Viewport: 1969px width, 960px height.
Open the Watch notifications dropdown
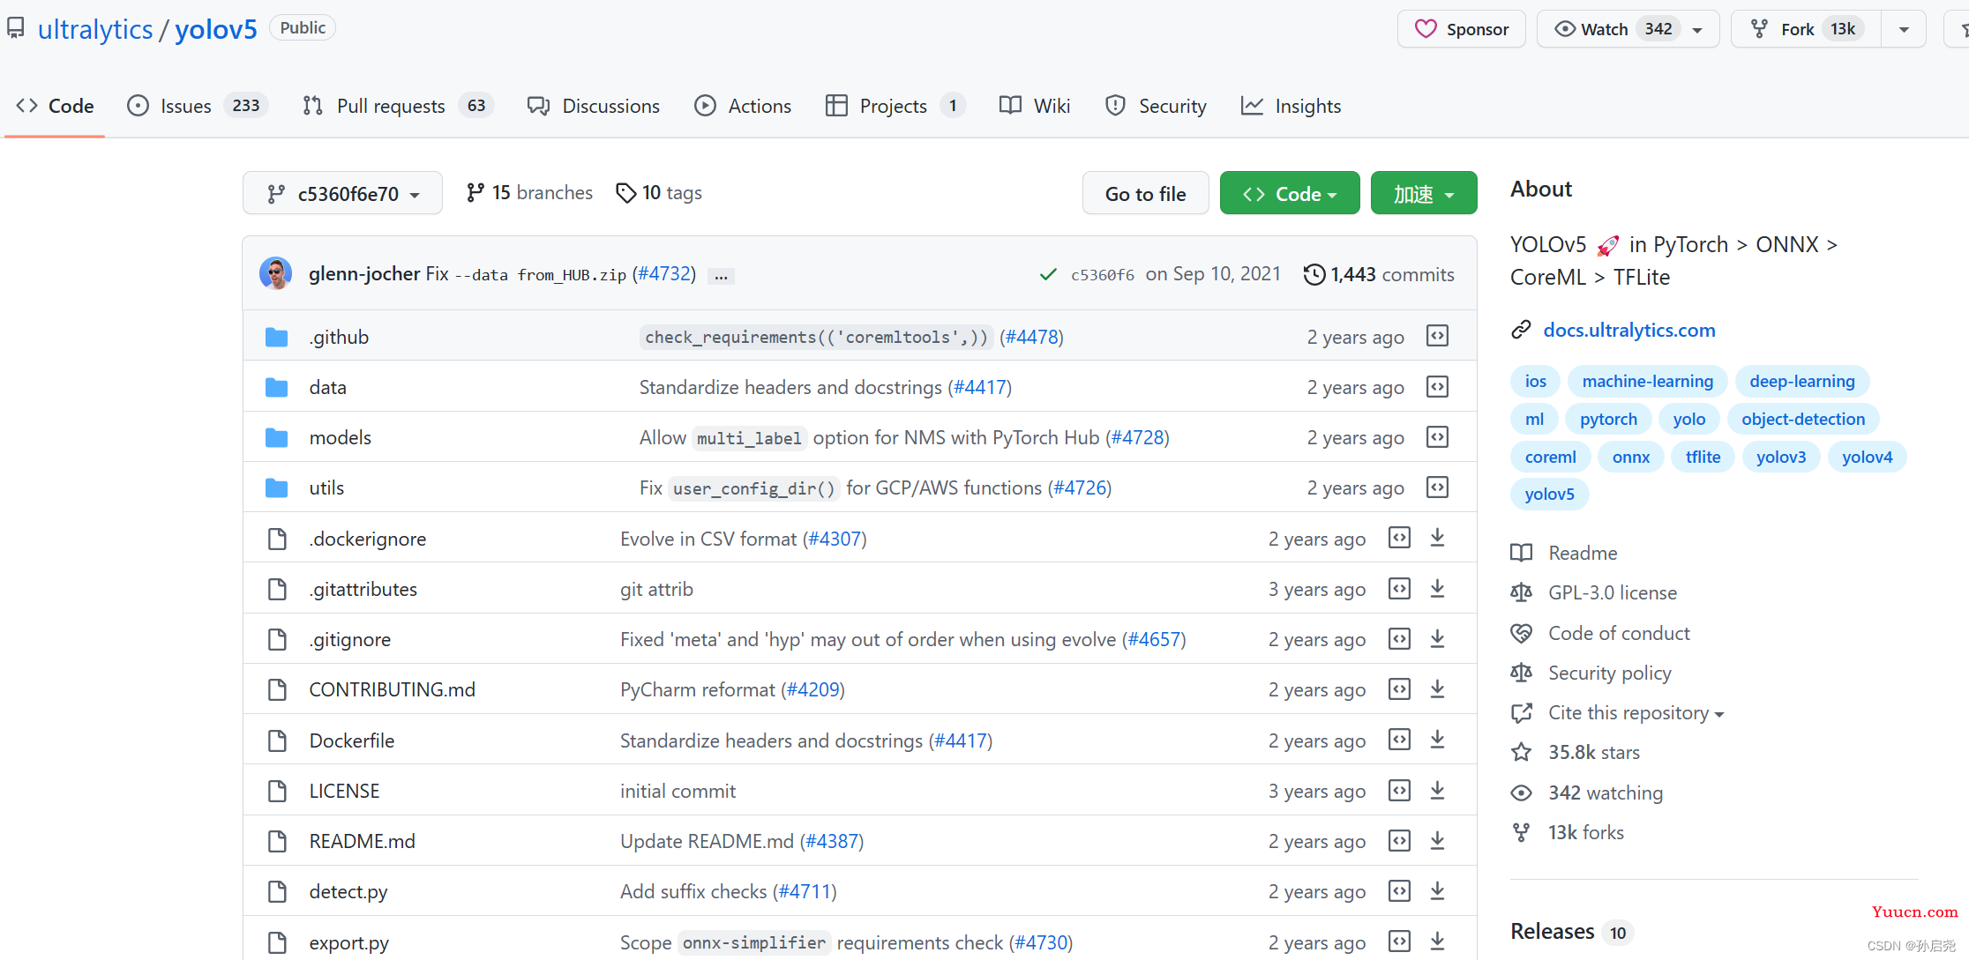(x=1628, y=29)
